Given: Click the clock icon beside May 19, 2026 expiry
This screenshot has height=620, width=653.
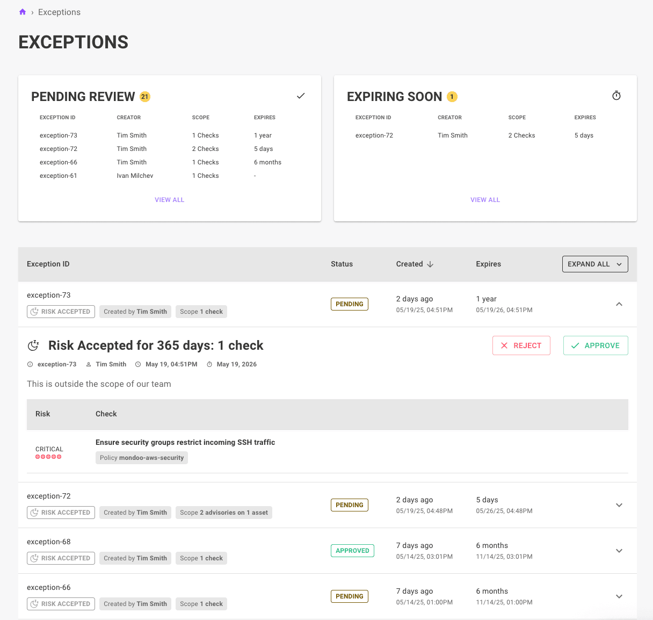Looking at the screenshot, I should (209, 364).
